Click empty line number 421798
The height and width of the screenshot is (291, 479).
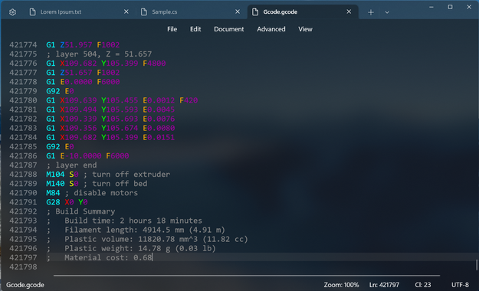click(x=23, y=266)
